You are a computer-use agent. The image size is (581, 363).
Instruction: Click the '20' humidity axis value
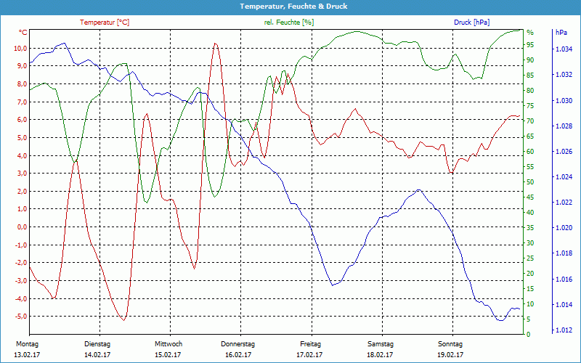(530, 274)
